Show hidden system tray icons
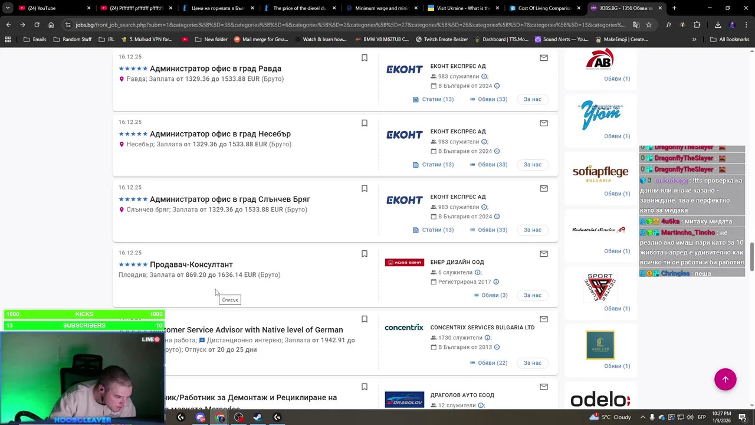This screenshot has height=425, width=755. click(x=643, y=417)
